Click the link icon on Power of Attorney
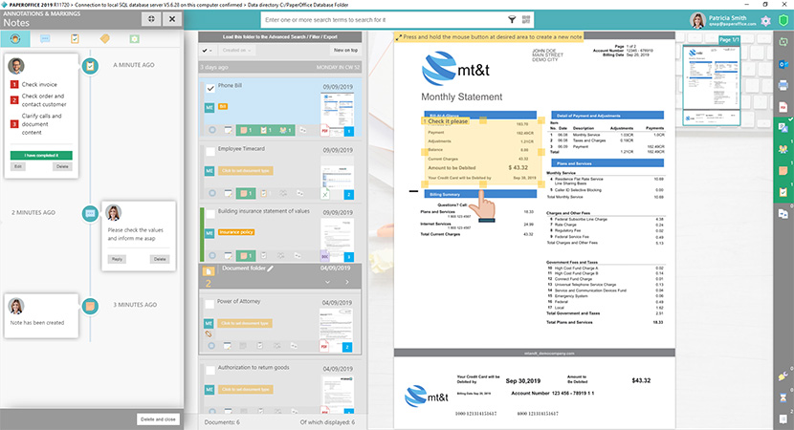794x430 pixels. pos(209,334)
